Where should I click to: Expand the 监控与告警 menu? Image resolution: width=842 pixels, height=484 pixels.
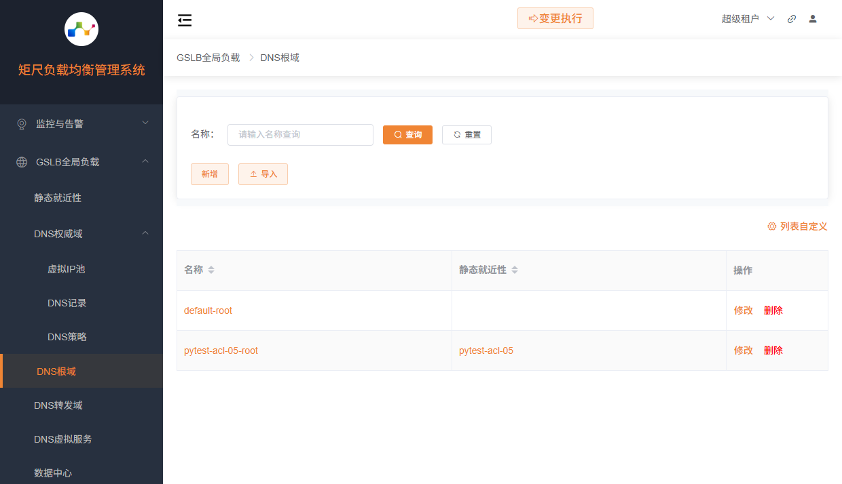click(x=81, y=124)
